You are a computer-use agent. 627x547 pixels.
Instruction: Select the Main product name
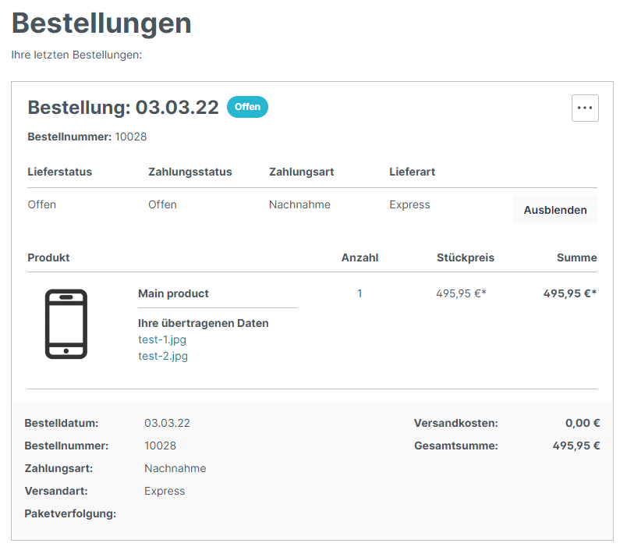coord(172,293)
